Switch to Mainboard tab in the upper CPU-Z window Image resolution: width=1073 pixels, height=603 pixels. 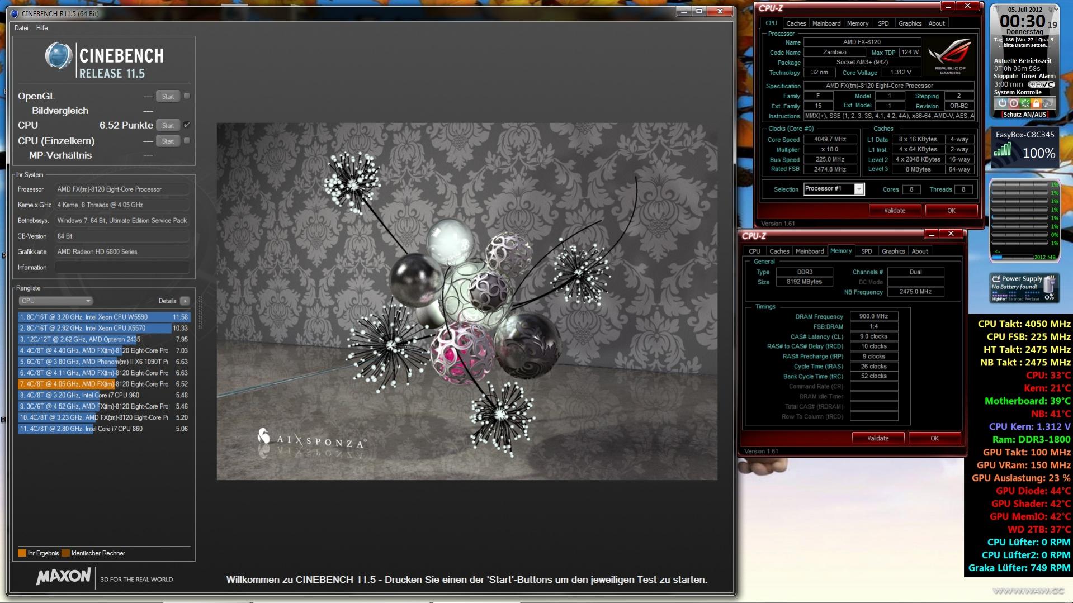click(826, 23)
